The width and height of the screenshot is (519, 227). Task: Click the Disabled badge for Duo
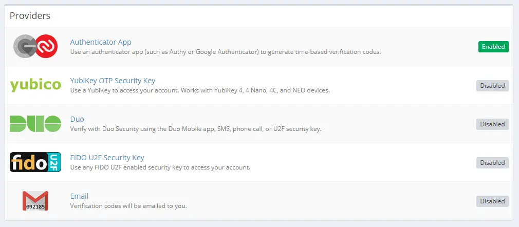tap(492, 124)
